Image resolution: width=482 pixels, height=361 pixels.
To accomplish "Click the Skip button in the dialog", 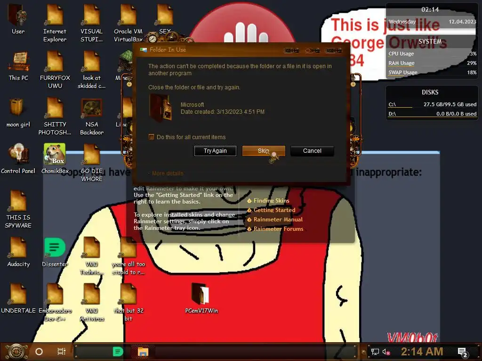I will [264, 151].
